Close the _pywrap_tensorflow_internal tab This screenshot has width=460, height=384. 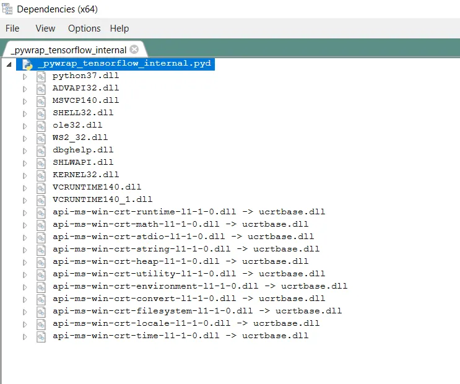coord(134,50)
